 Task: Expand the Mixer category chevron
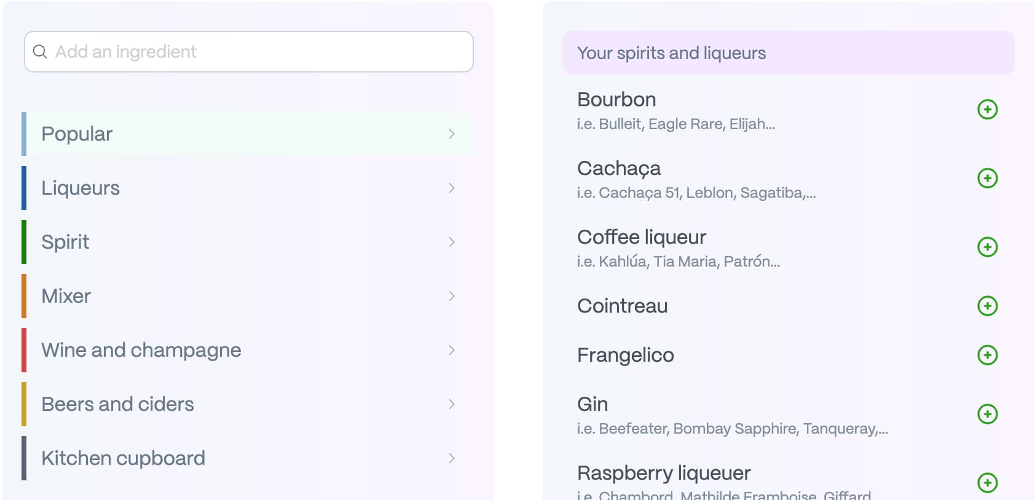tap(452, 296)
